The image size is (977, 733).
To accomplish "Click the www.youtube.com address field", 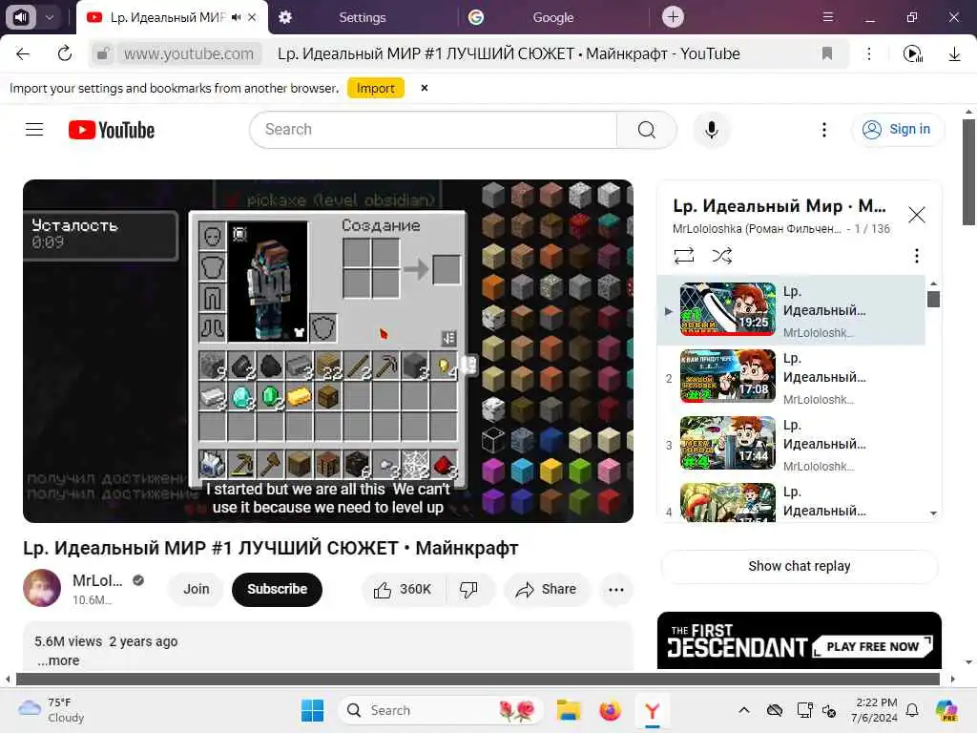I will pos(189,53).
